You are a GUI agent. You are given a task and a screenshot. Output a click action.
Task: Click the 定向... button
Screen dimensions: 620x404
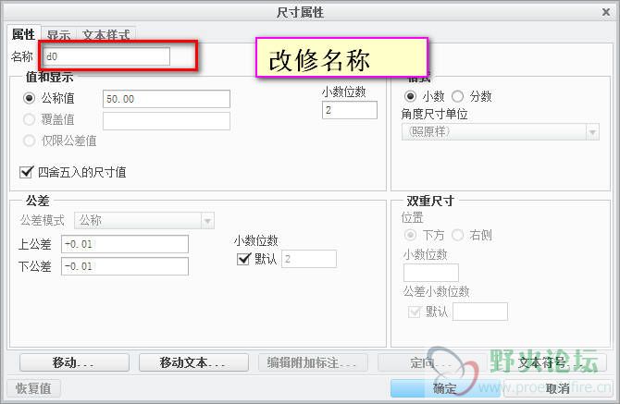click(432, 362)
